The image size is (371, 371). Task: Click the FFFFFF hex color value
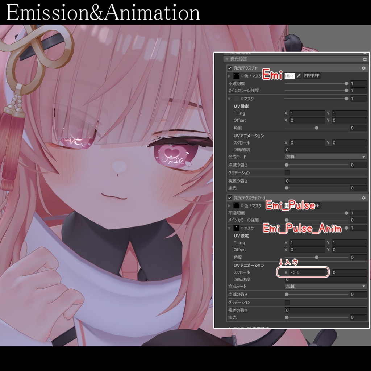coord(312,76)
